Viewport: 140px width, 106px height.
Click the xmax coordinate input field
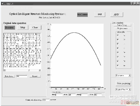72,95
